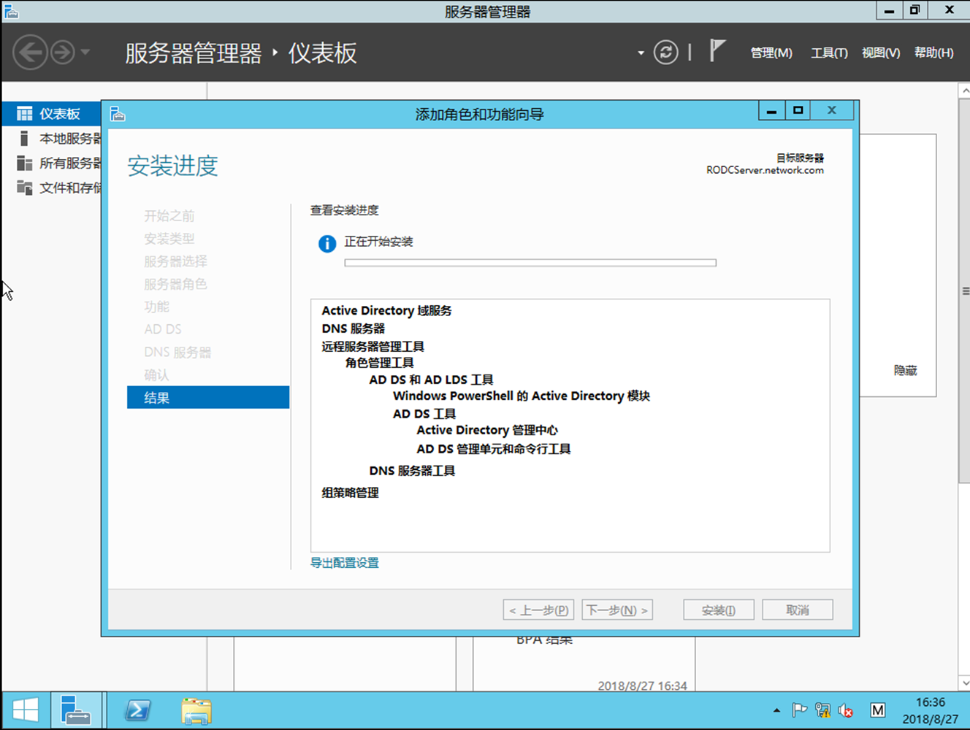Select the DNS 服务器 wizard step

pyautogui.click(x=177, y=352)
